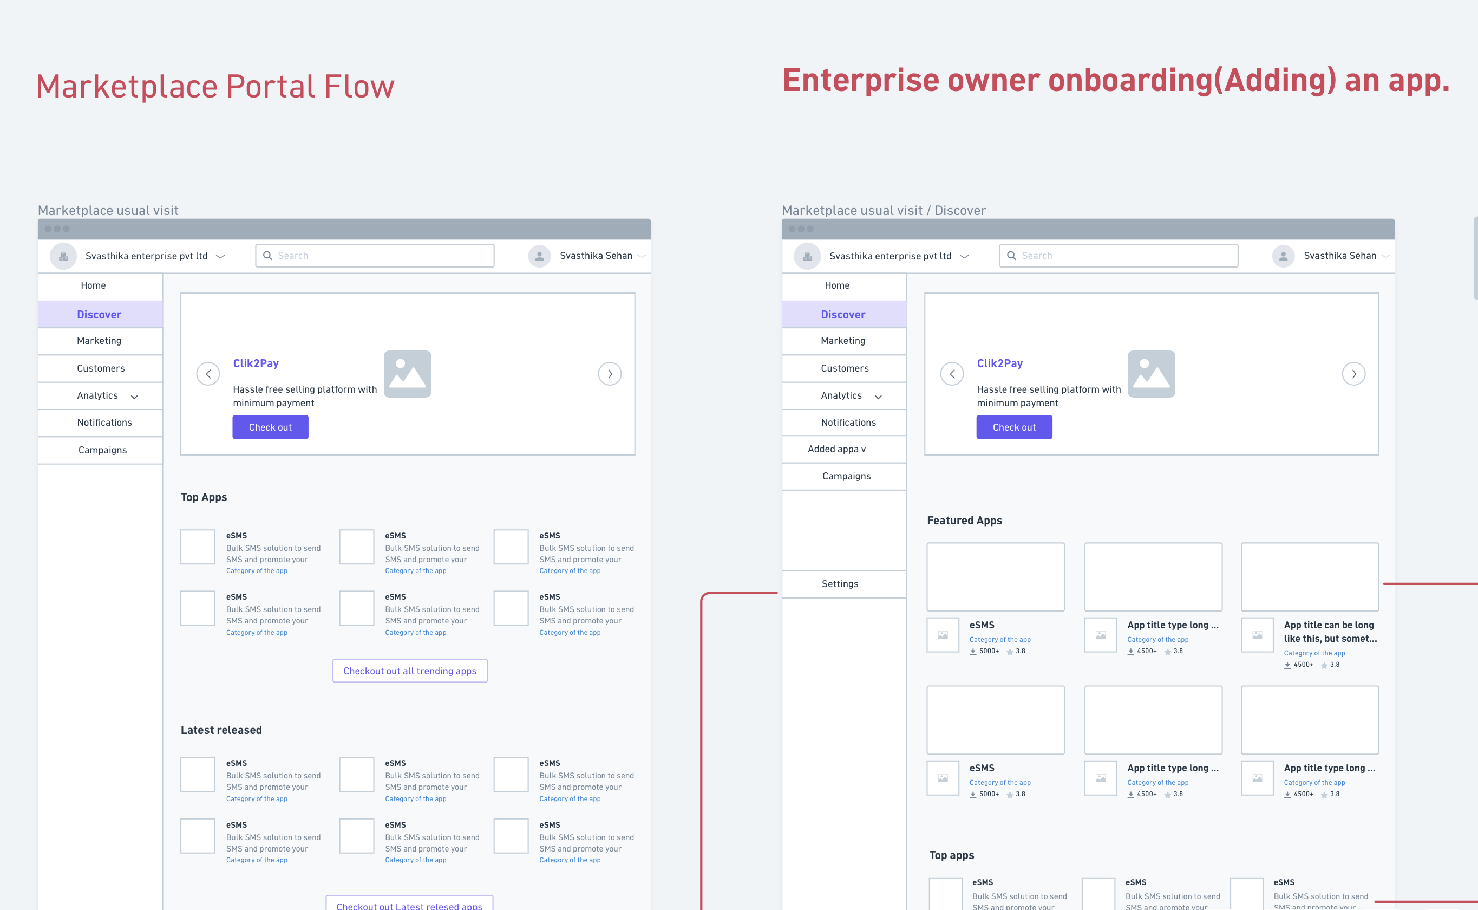Image resolution: width=1478 pixels, height=910 pixels.
Task: Select Discover in left window sidebar
Action: [x=100, y=314]
